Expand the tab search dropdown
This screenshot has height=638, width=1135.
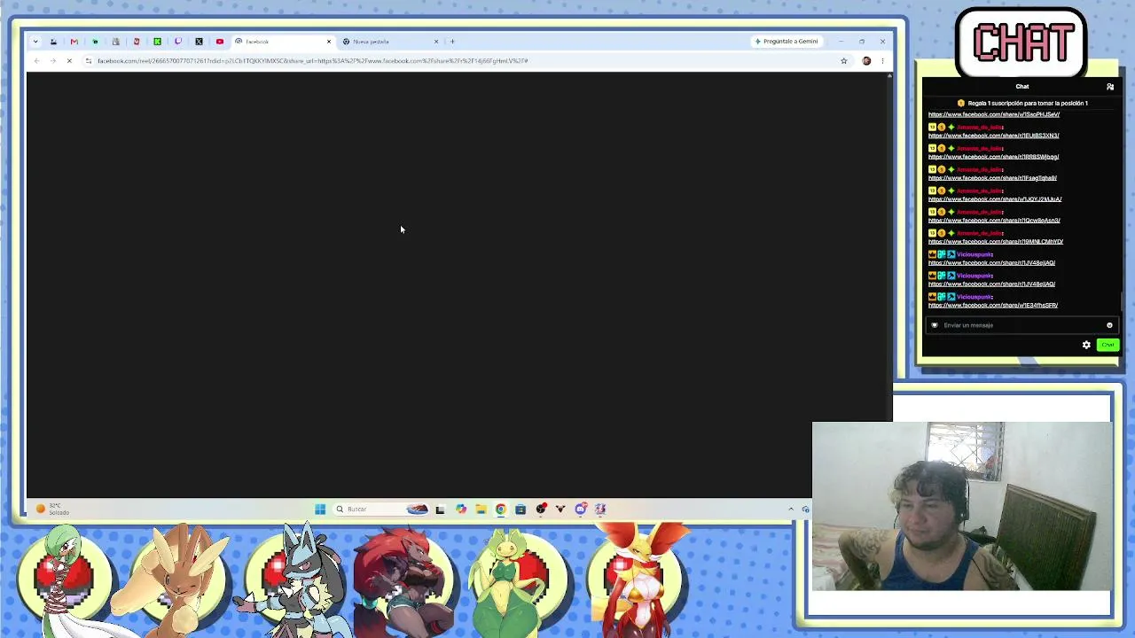coord(35,42)
